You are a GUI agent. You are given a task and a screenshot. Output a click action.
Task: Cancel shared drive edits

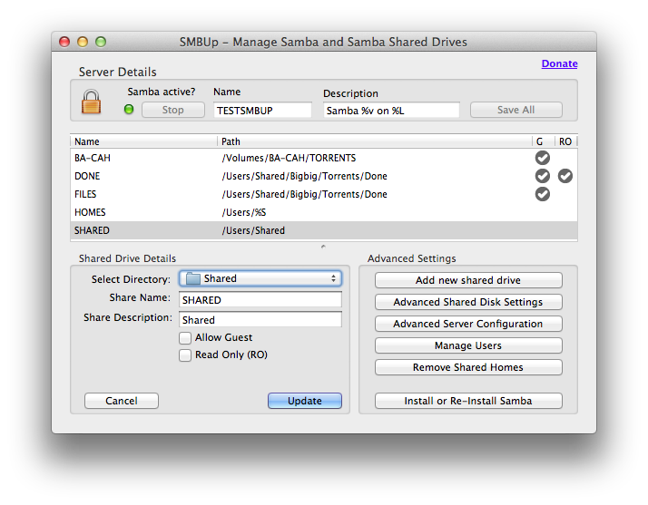(x=122, y=401)
